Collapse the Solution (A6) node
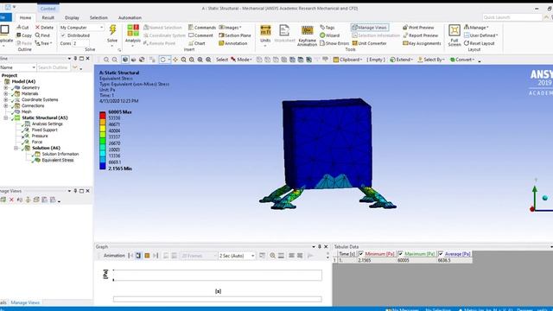This screenshot has width=553, height=311. click(x=16, y=148)
